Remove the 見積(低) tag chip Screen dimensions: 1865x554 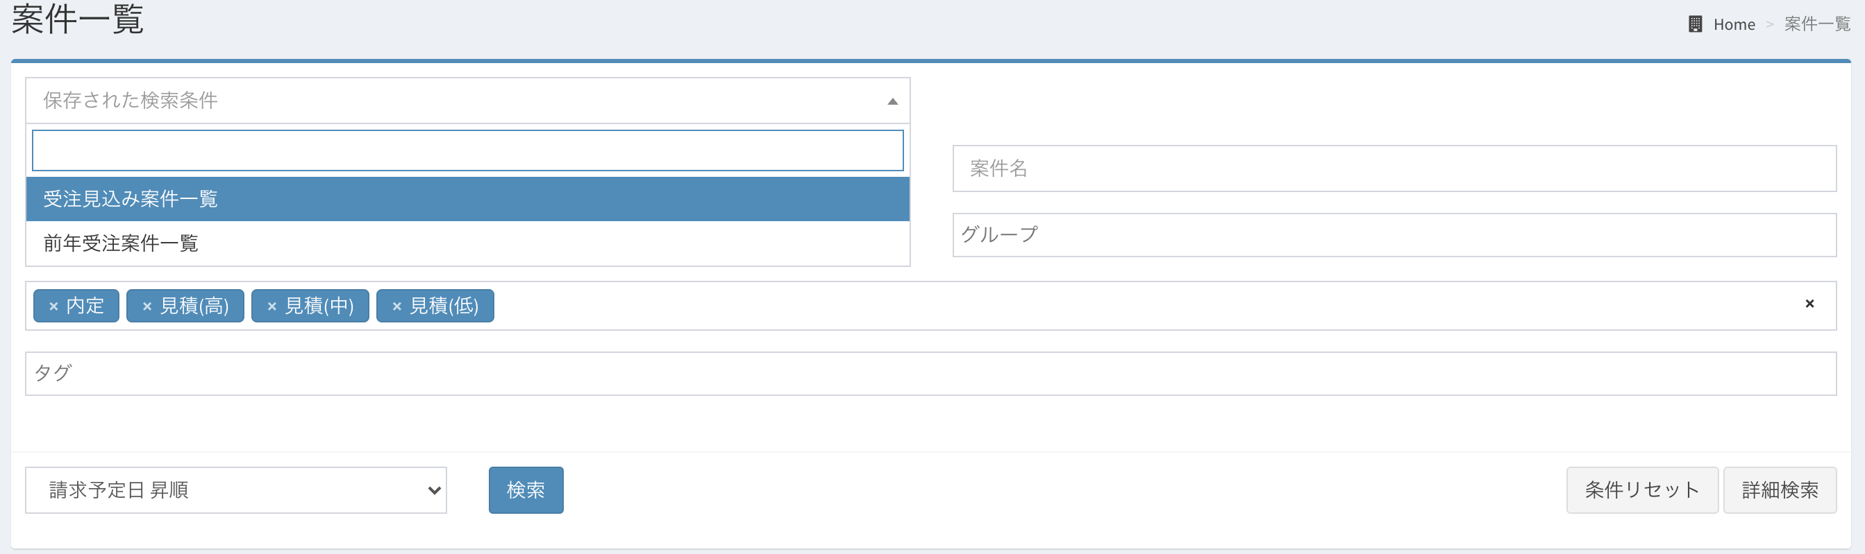396,306
